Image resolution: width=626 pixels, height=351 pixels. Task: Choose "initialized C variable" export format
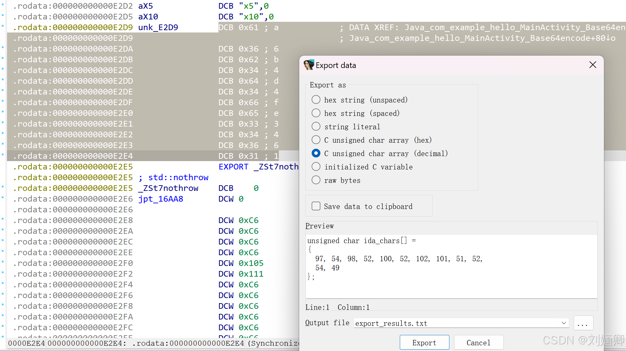coord(316,166)
